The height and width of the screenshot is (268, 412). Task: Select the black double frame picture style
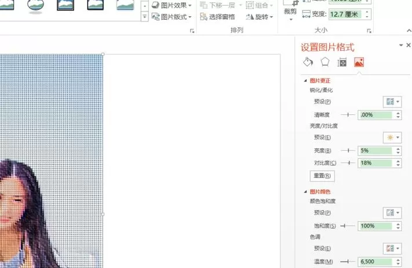(x=65, y=5)
